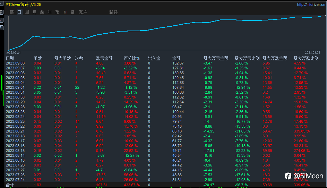Click the Facebook icon beside SiMoon
The height and width of the screenshot is (188, 327).
point(288,176)
